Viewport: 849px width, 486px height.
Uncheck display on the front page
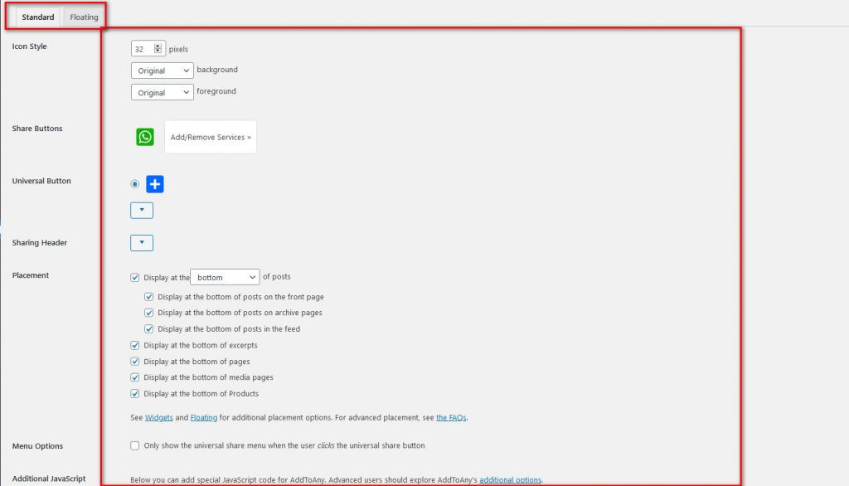pyautogui.click(x=149, y=297)
